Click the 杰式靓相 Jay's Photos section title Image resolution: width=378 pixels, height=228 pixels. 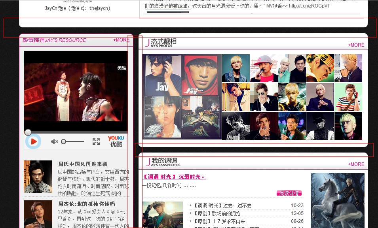[x=161, y=43]
